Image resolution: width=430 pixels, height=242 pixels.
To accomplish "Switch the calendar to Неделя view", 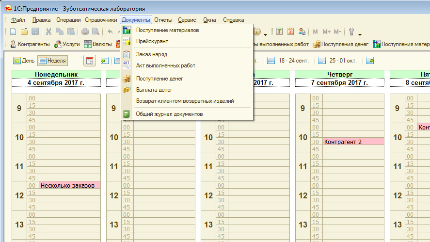I will (x=52, y=61).
